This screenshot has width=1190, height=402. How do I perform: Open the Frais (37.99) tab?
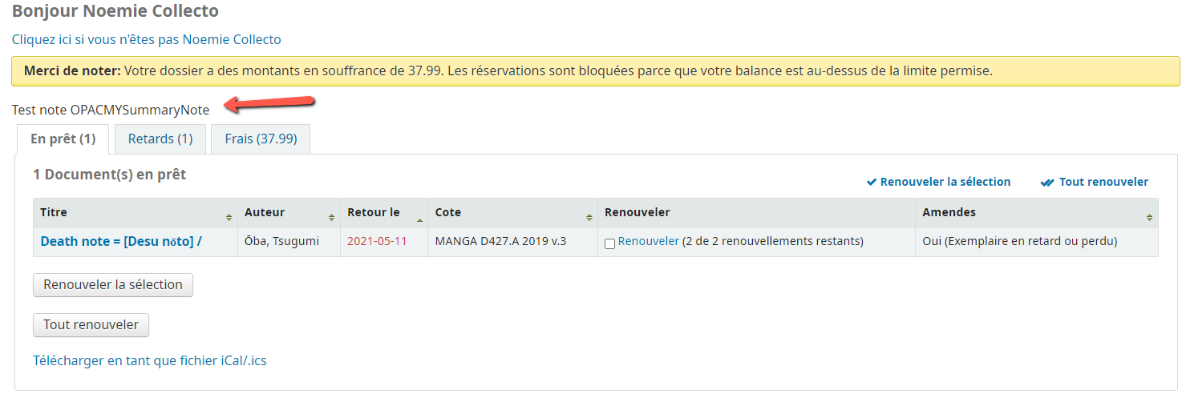coord(261,139)
